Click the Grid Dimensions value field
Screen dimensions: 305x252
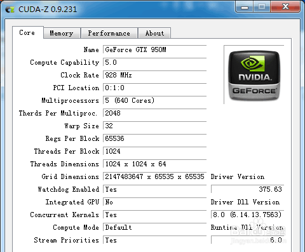[x=155, y=176]
